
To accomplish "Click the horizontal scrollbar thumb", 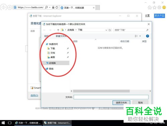I will click(101, 91).
